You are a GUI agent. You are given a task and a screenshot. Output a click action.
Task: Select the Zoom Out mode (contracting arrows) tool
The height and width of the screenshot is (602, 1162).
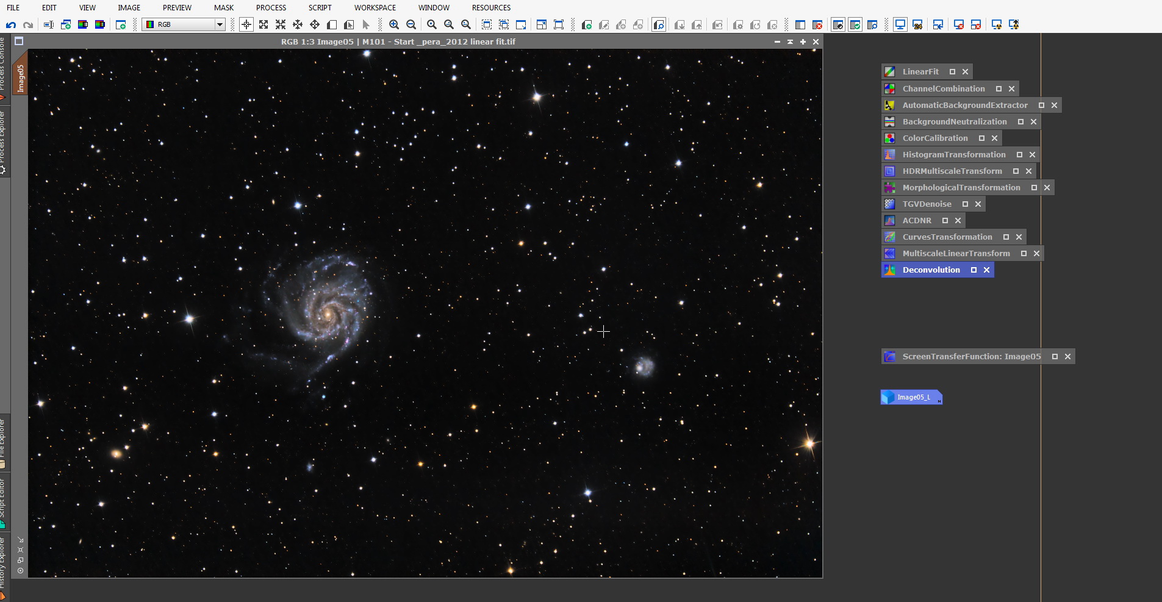pos(281,24)
